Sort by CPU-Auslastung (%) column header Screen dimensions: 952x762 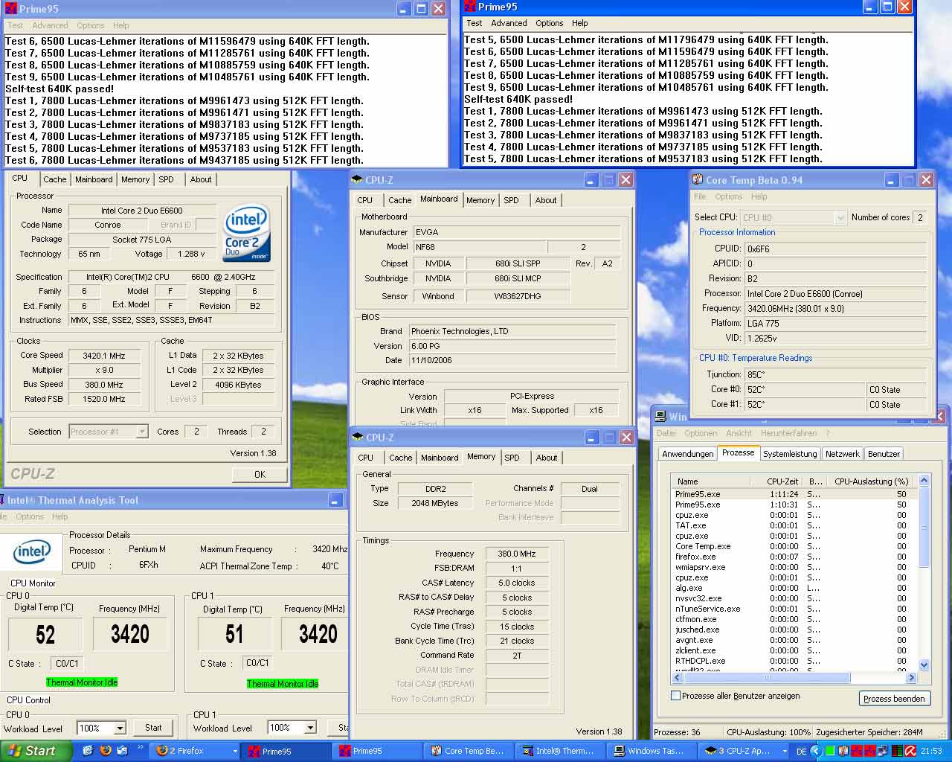[x=871, y=481]
